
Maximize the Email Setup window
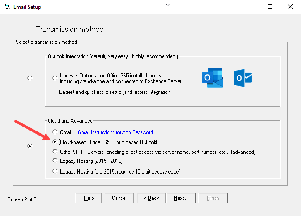pos(270,7)
